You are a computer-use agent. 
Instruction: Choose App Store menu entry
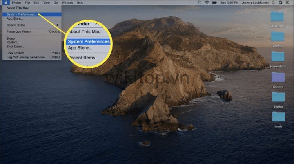point(15,18)
